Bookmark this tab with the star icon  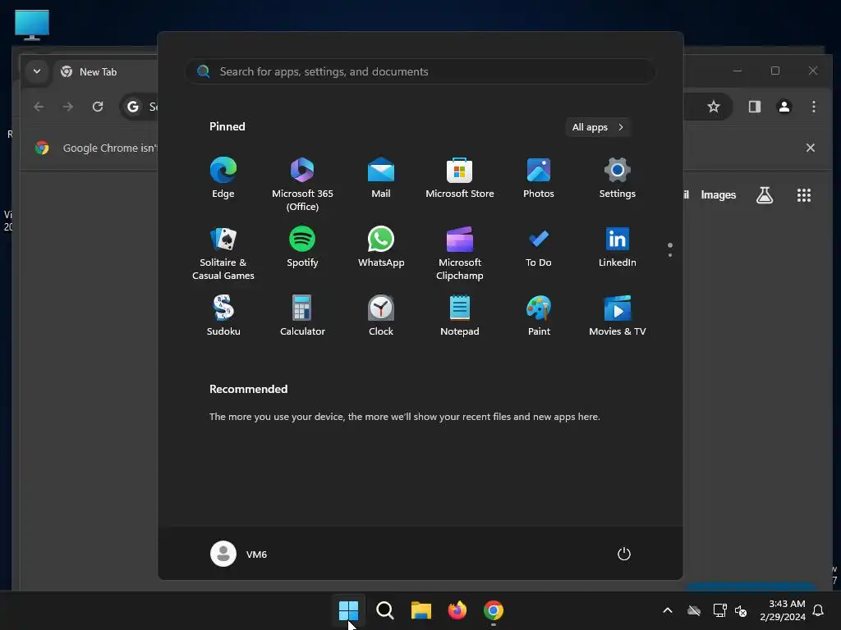point(714,107)
